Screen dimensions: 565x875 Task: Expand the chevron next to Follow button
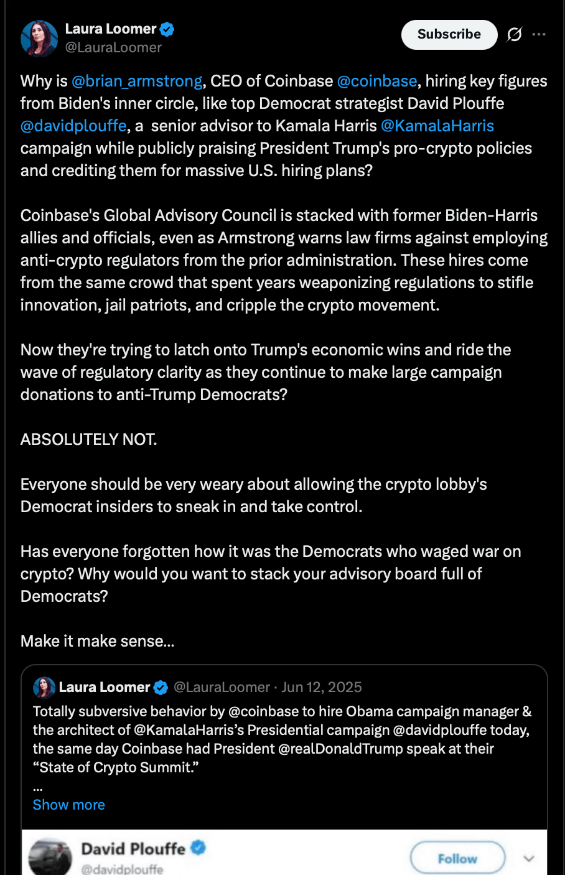coord(529,859)
